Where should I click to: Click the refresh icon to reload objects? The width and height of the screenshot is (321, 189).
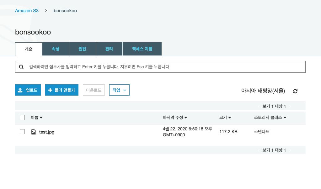coord(295,91)
